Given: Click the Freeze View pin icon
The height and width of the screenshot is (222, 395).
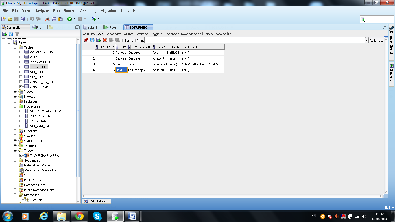Looking at the screenshot, I should (x=86, y=40).
